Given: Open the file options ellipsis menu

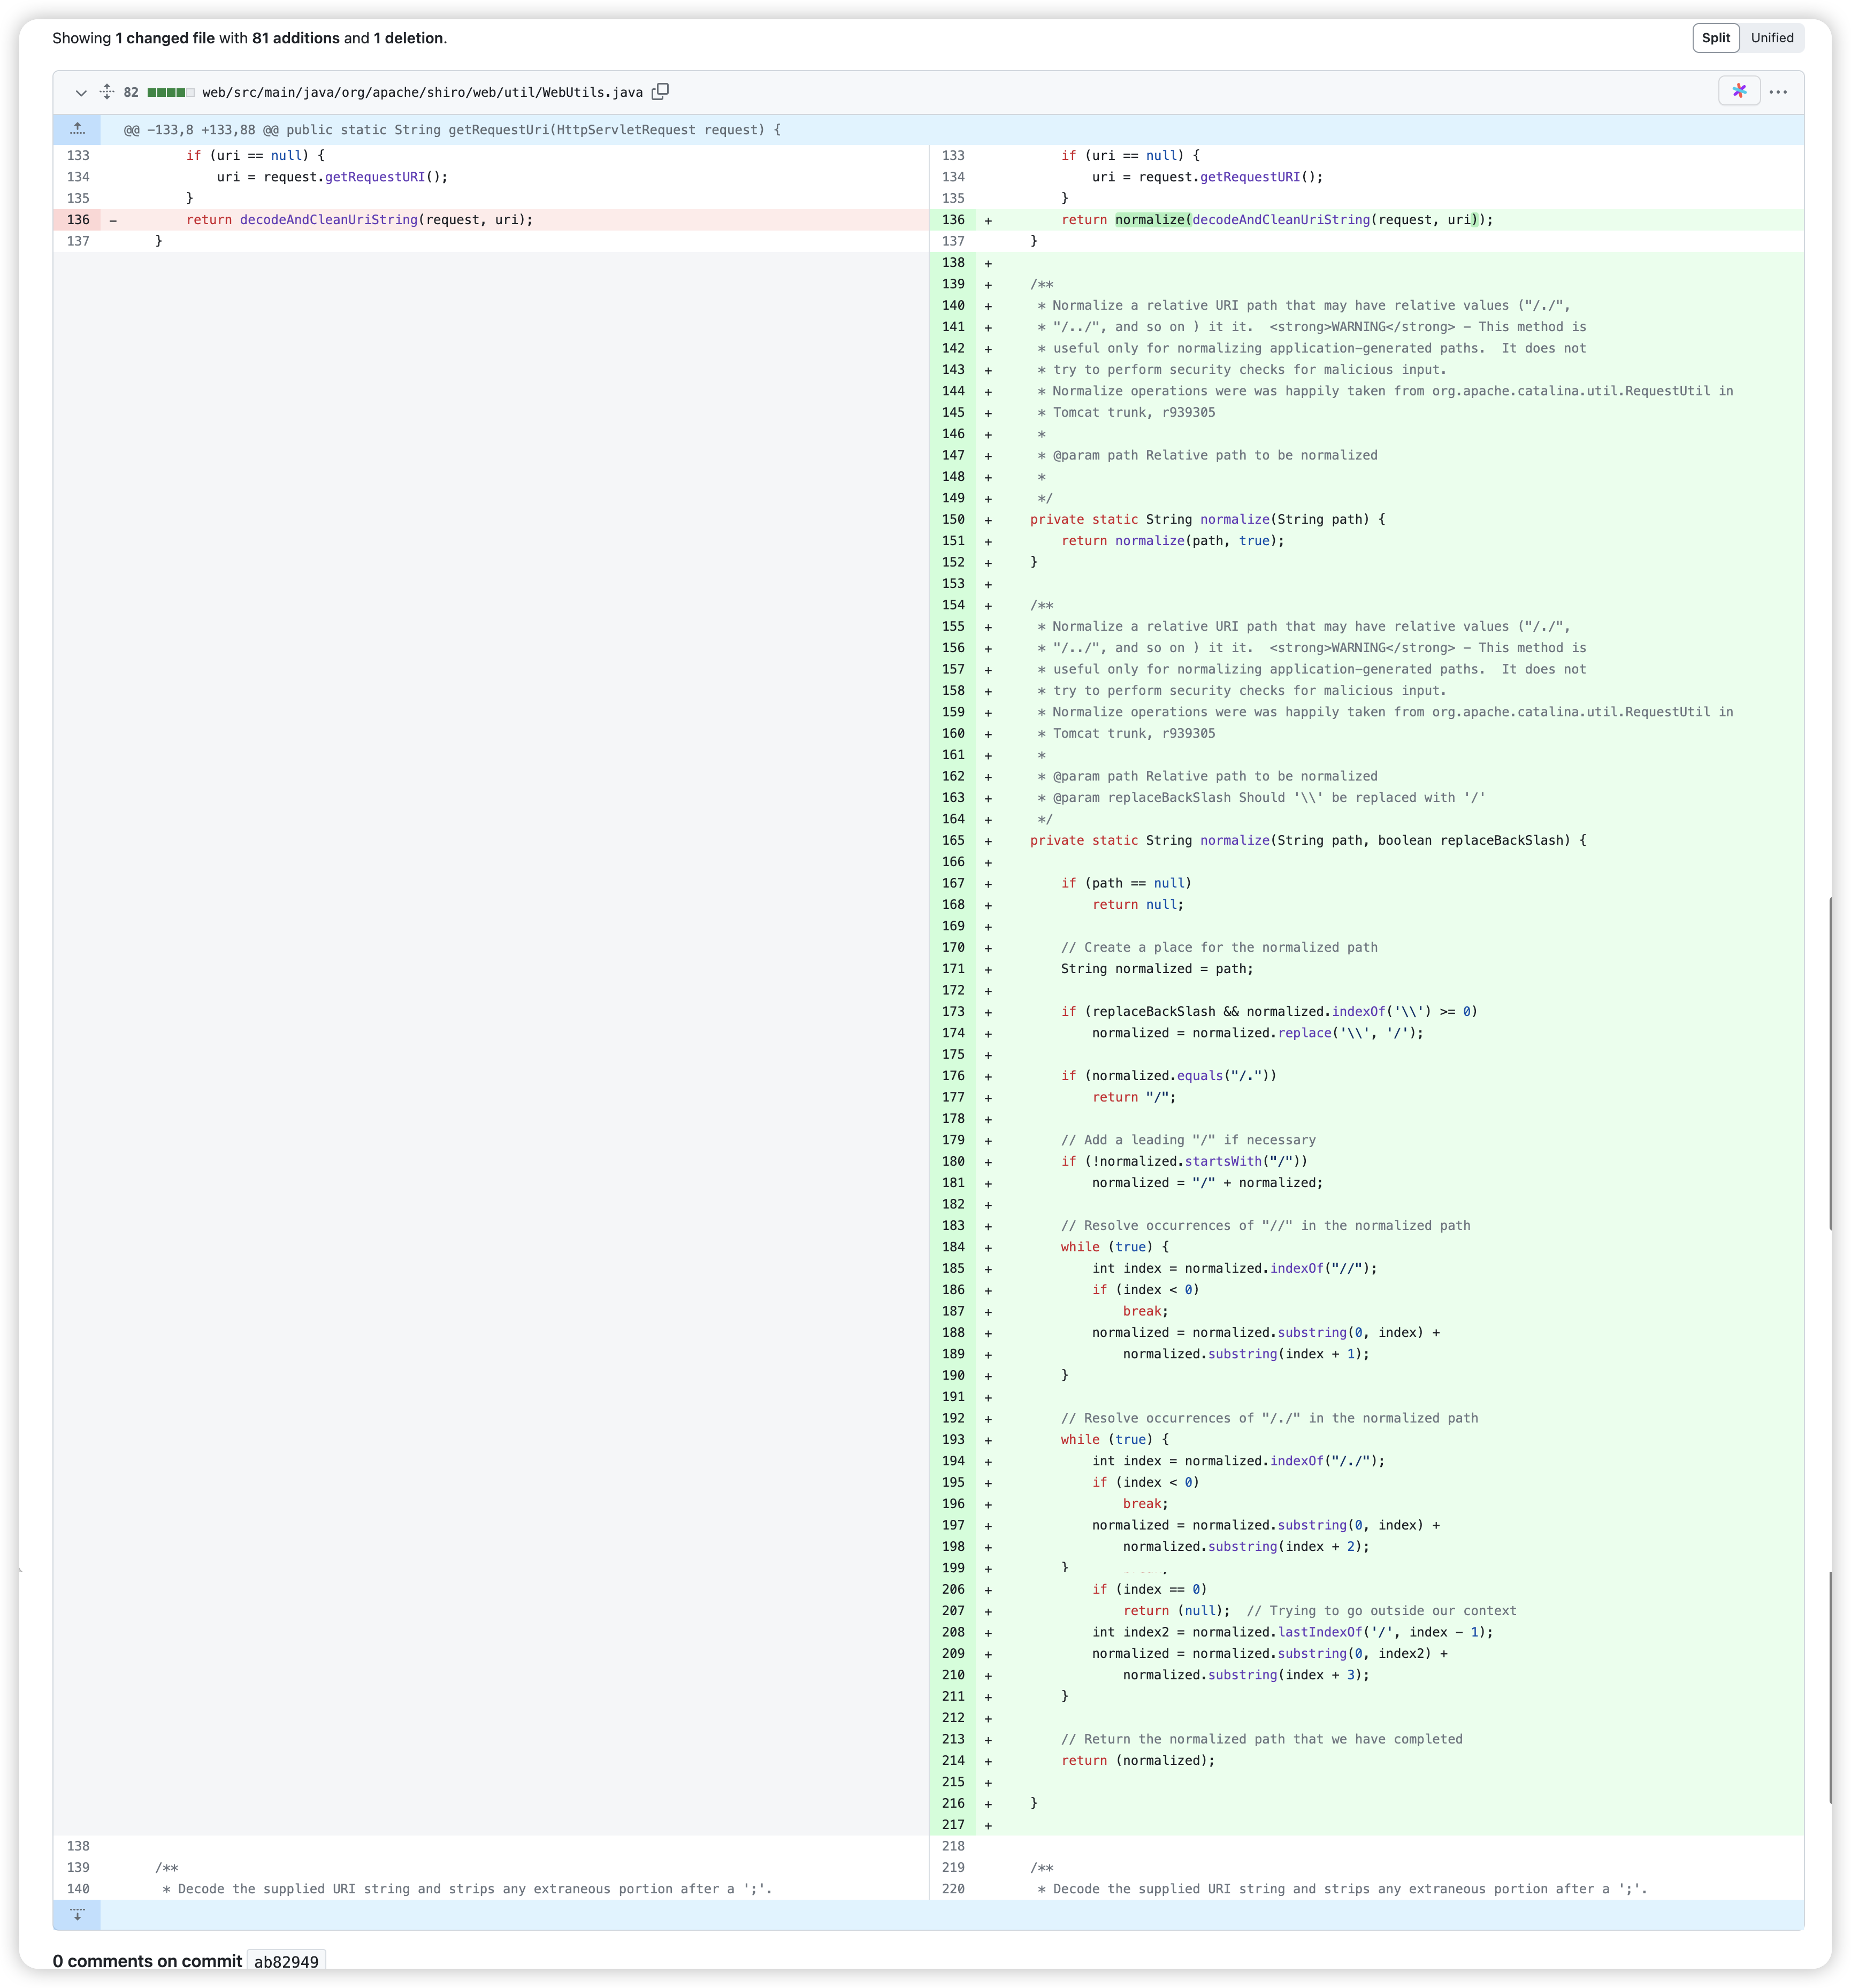Looking at the screenshot, I should click(x=1777, y=92).
